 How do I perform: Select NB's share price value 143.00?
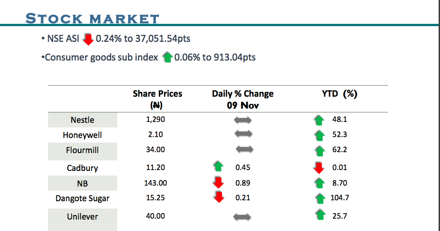(x=156, y=183)
